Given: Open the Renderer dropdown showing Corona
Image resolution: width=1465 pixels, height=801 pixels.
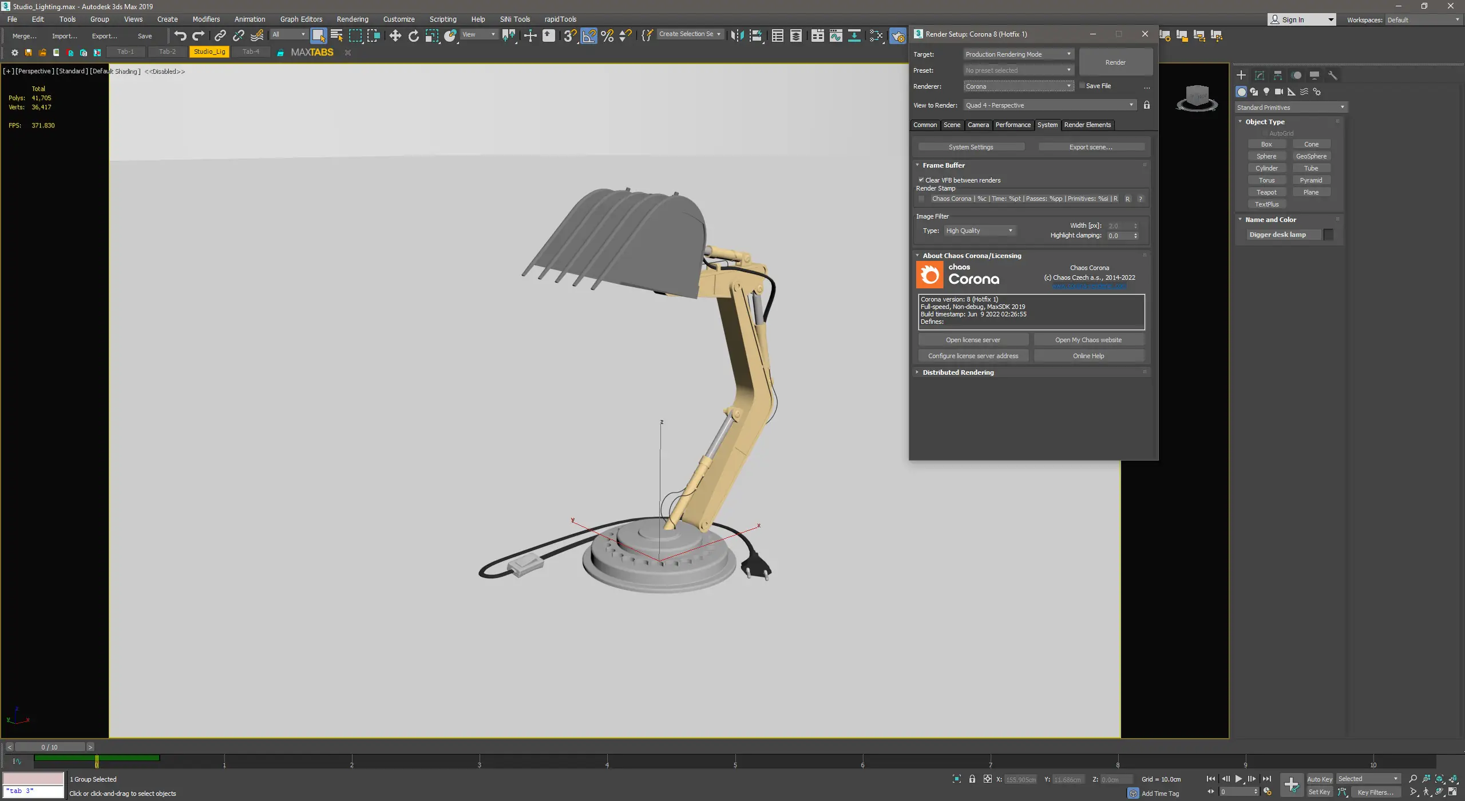Looking at the screenshot, I should click(x=1017, y=86).
